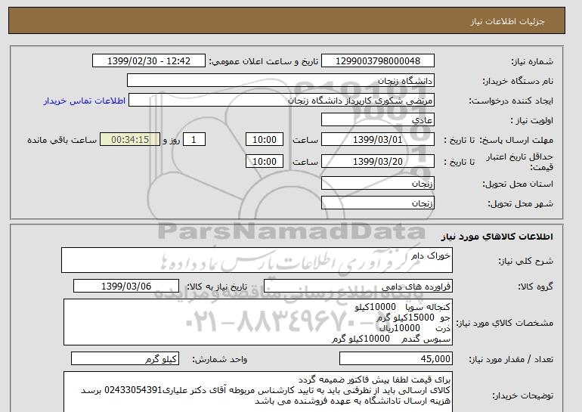Click the تاریخ نیاز به کالا label

[x=217, y=287]
